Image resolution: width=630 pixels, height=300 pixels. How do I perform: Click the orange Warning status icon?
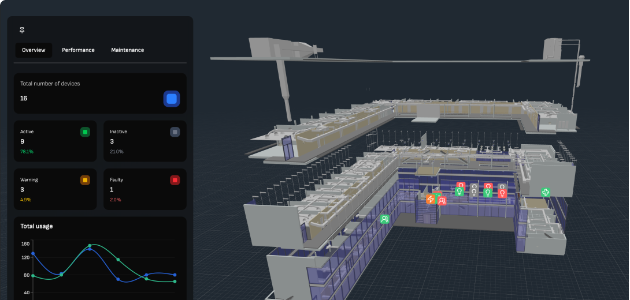85,180
